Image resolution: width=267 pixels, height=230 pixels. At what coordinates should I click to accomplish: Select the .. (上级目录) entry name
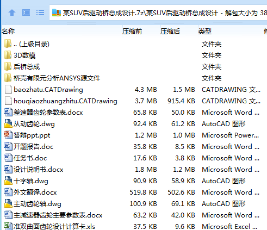(32, 44)
